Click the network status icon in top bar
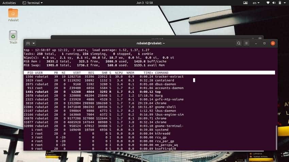 point(268,3)
